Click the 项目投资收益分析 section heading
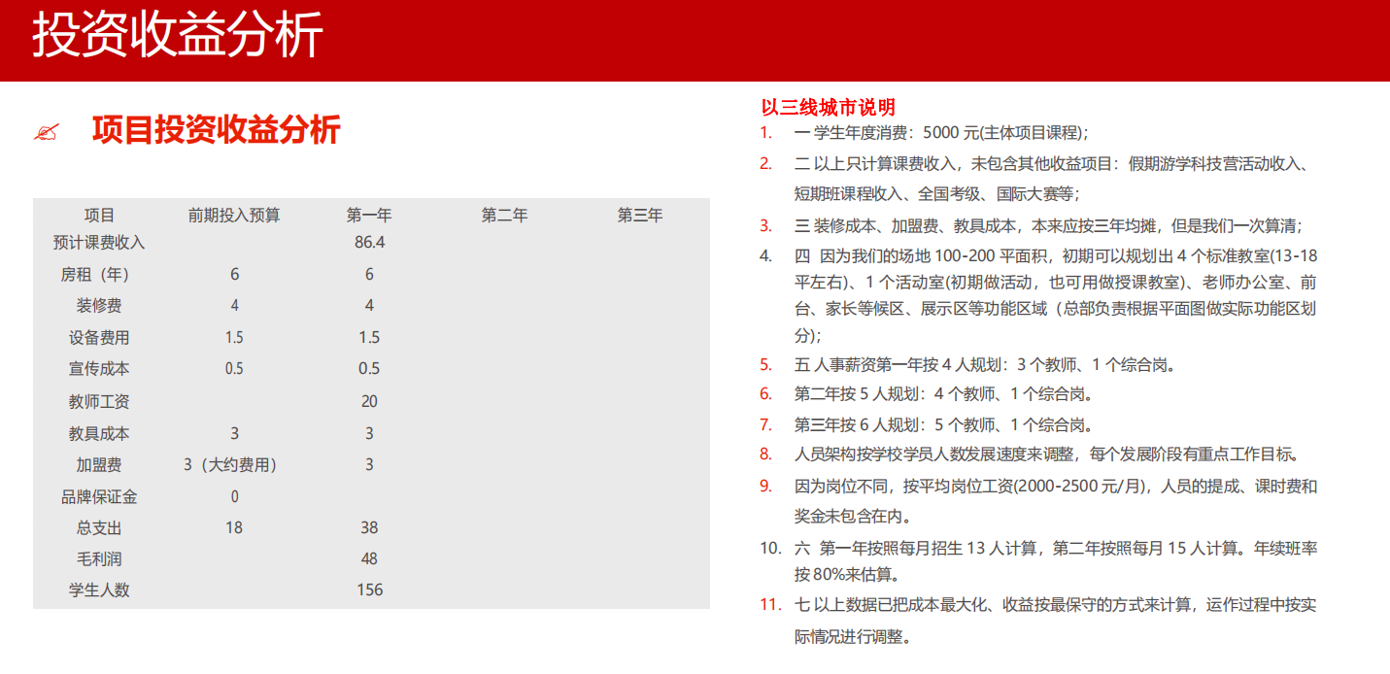This screenshot has height=674, width=1390. 216,130
